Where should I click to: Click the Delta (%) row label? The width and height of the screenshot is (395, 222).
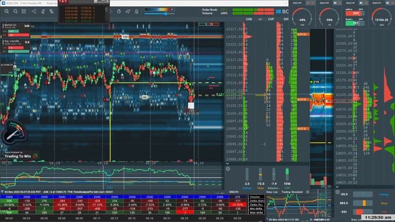tap(257, 205)
